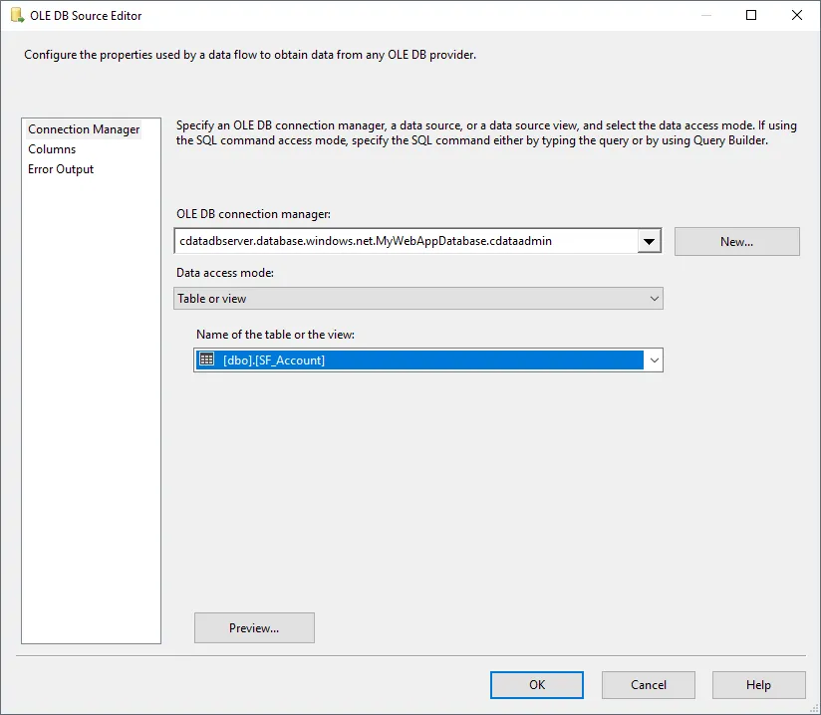Preview the SF_Account table data
The image size is (821, 715).
tap(254, 627)
